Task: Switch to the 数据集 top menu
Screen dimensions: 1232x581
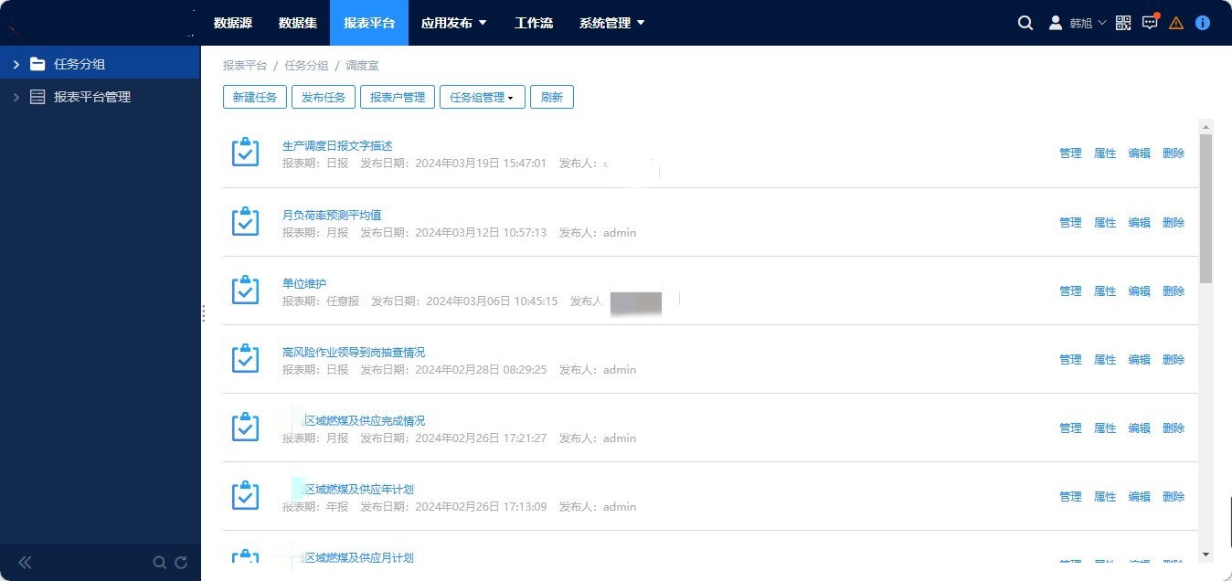Action: click(298, 23)
